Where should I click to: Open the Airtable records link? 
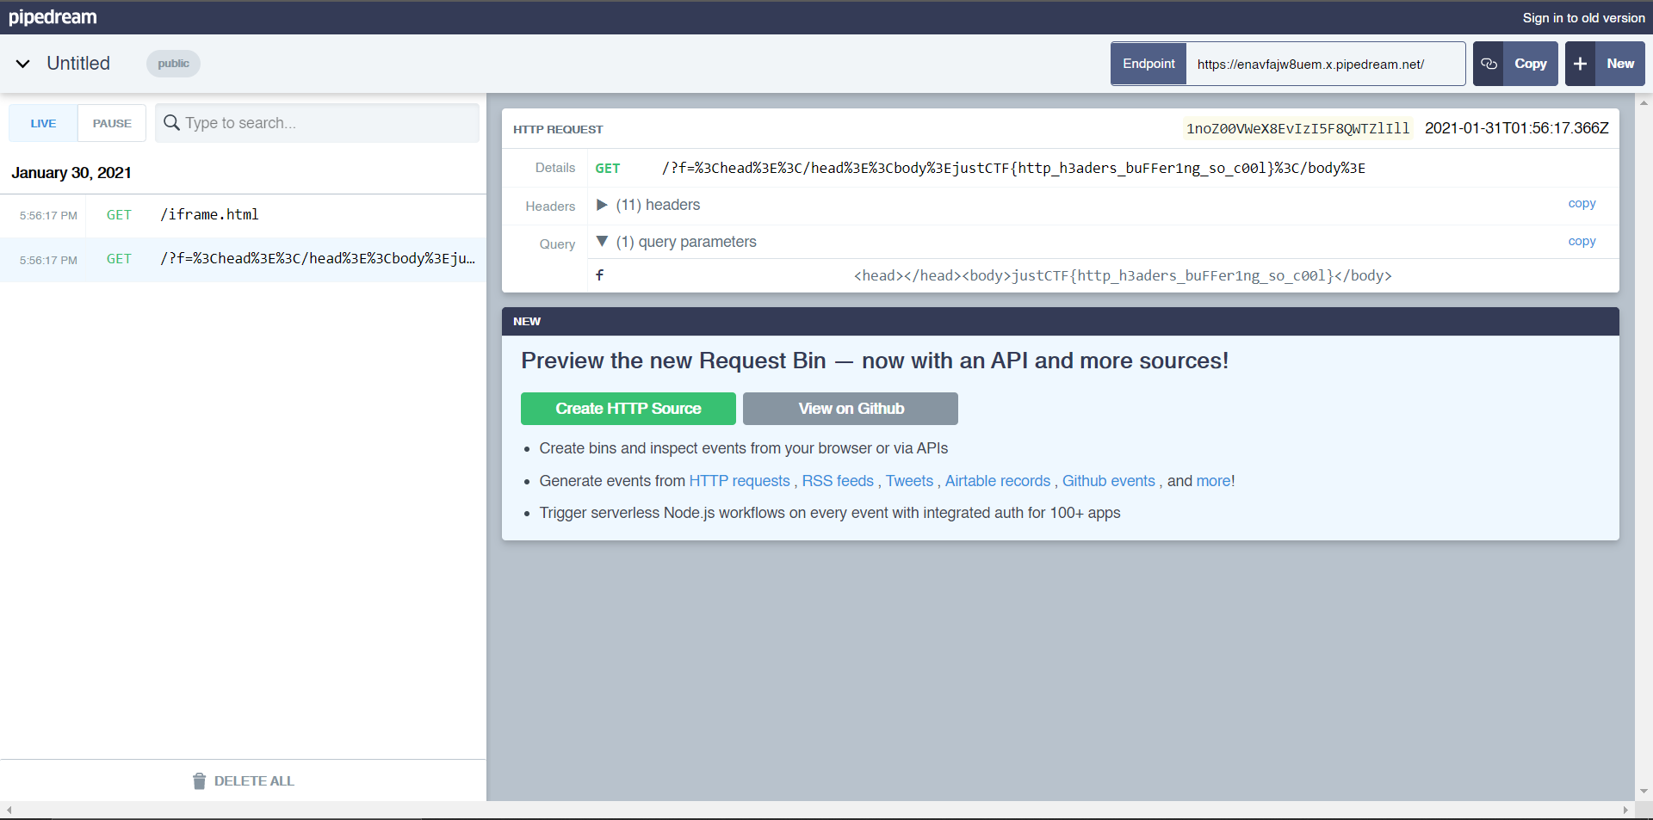pos(997,481)
